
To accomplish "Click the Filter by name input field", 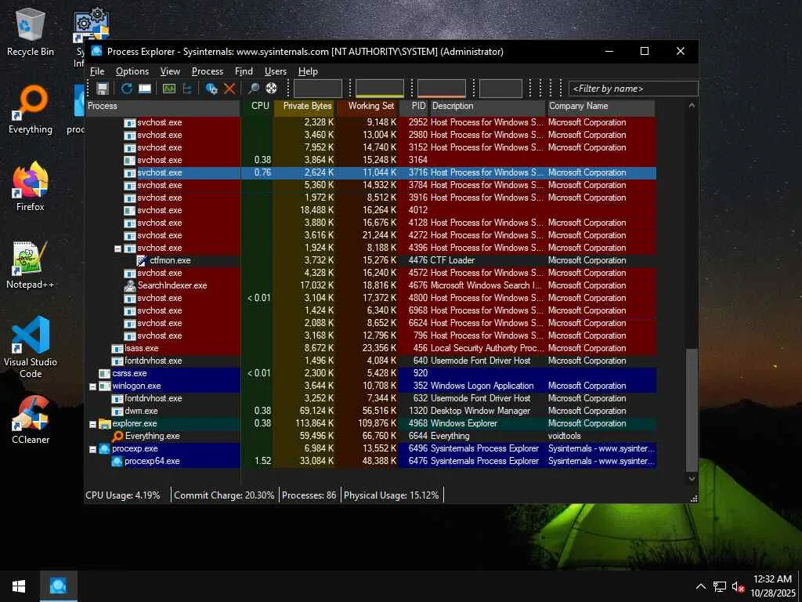I will click(x=633, y=89).
